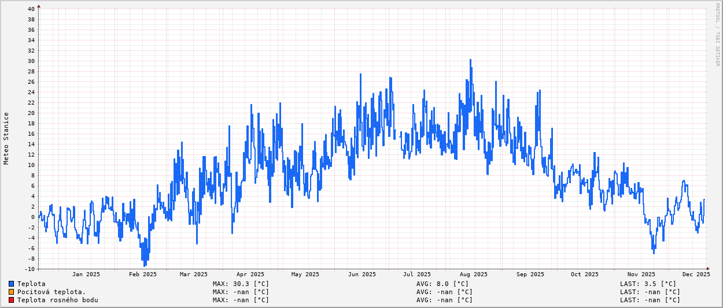Click the 40 label on the y-axis
Viewport: 723px width, 308px height.
pos(31,9)
